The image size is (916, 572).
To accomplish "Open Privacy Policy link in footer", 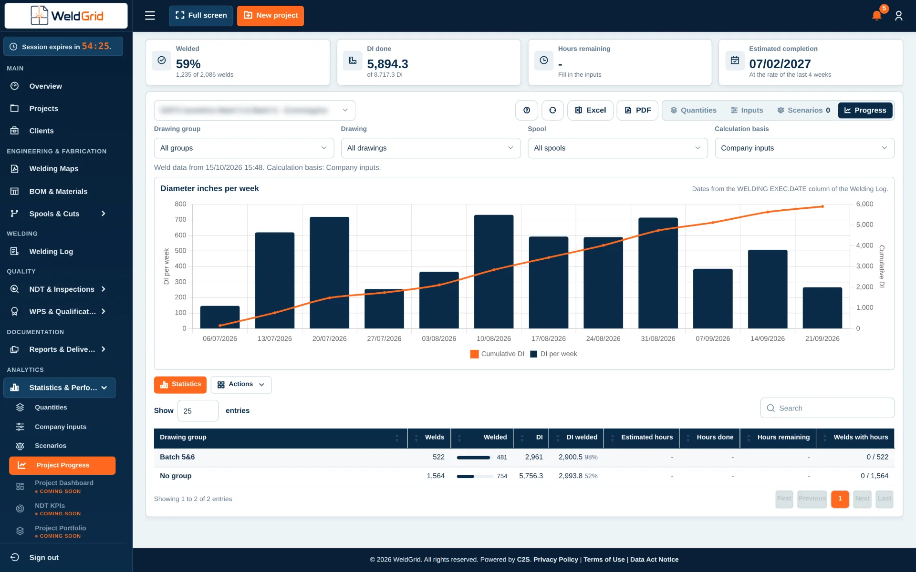I will [555, 560].
